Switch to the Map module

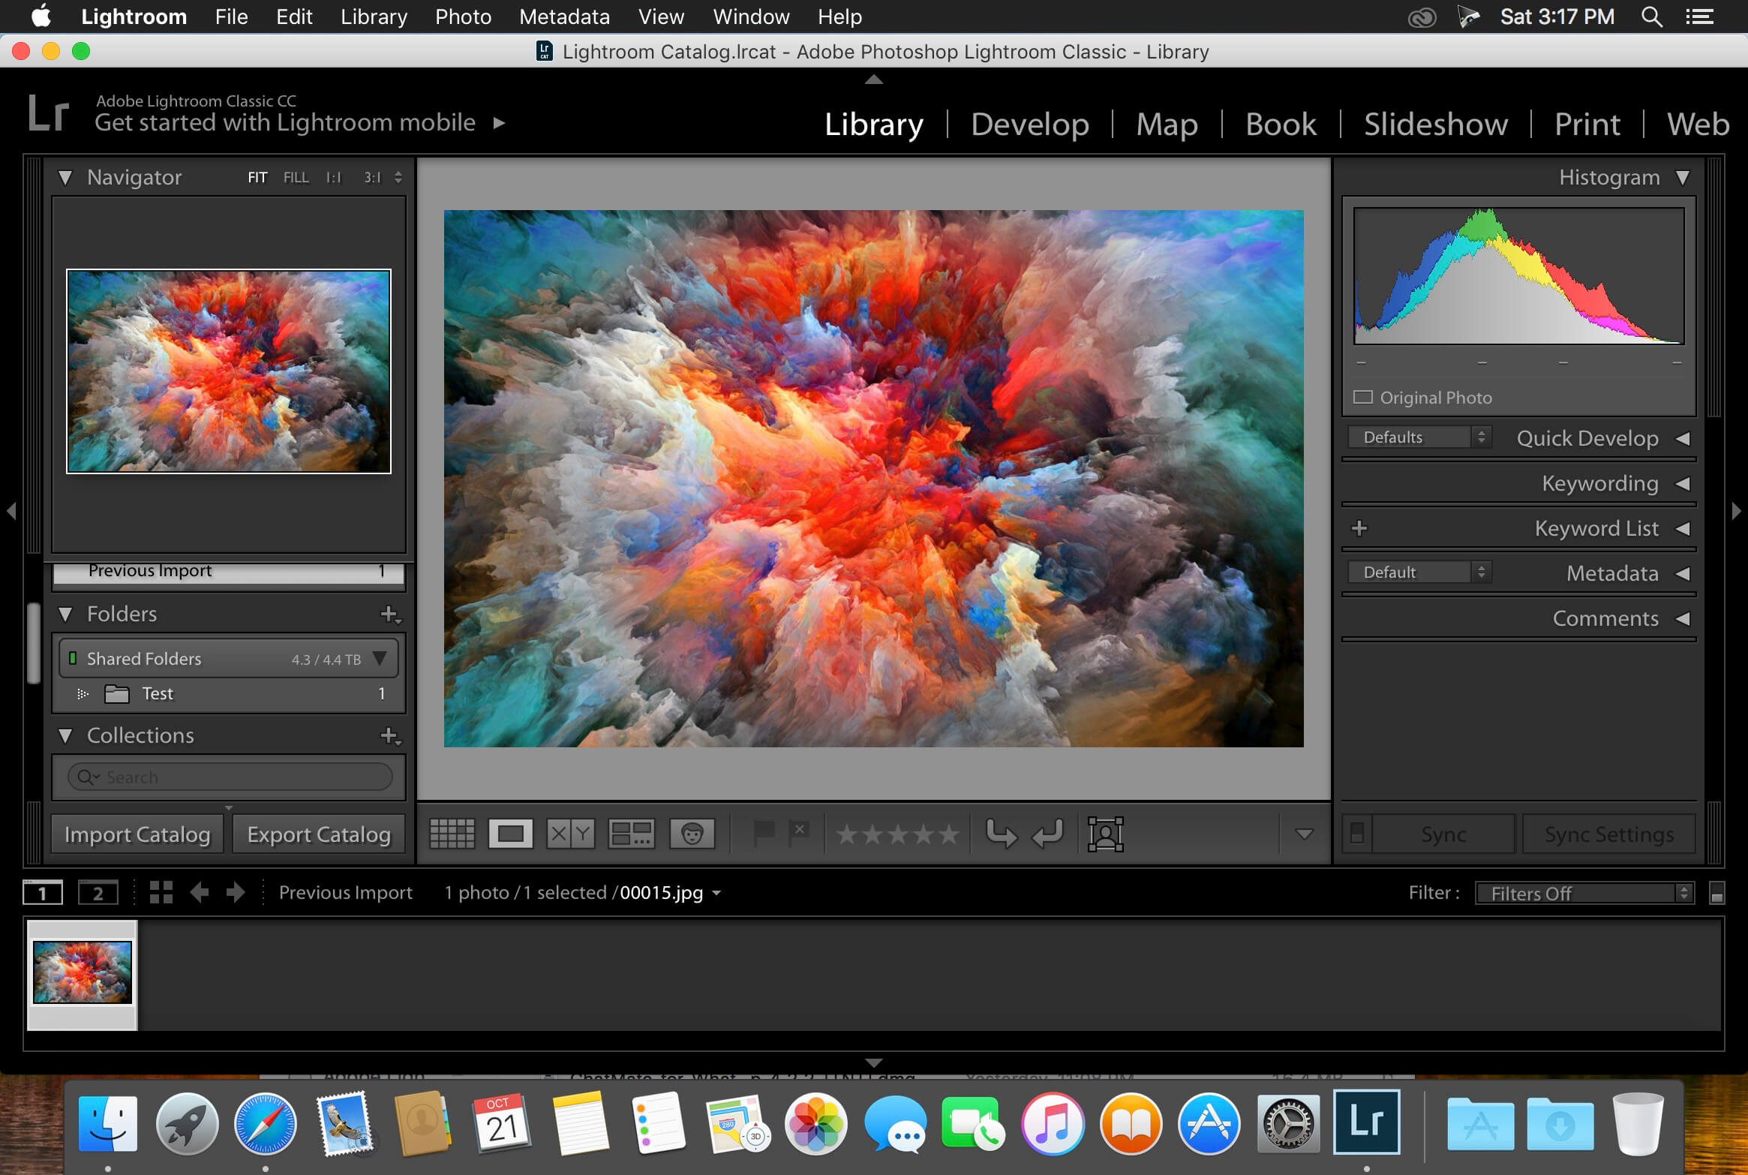(1166, 122)
